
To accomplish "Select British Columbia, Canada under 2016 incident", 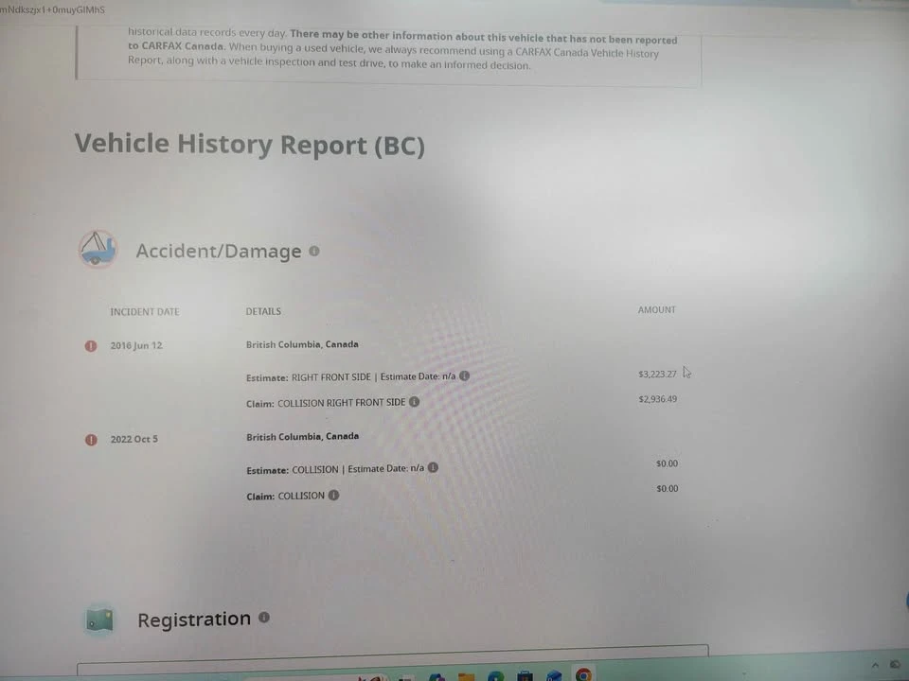I will coord(302,344).
